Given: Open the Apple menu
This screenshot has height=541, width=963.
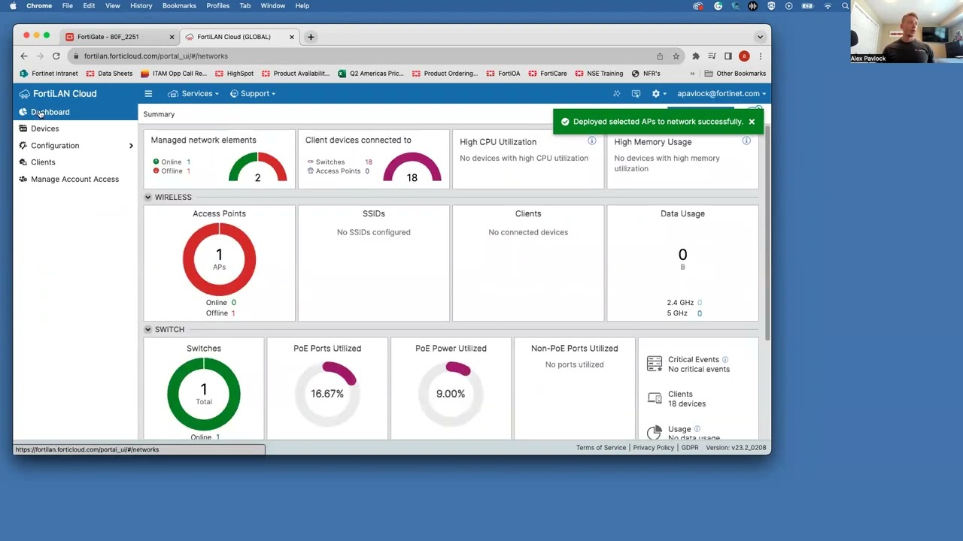Looking at the screenshot, I should tap(13, 6).
